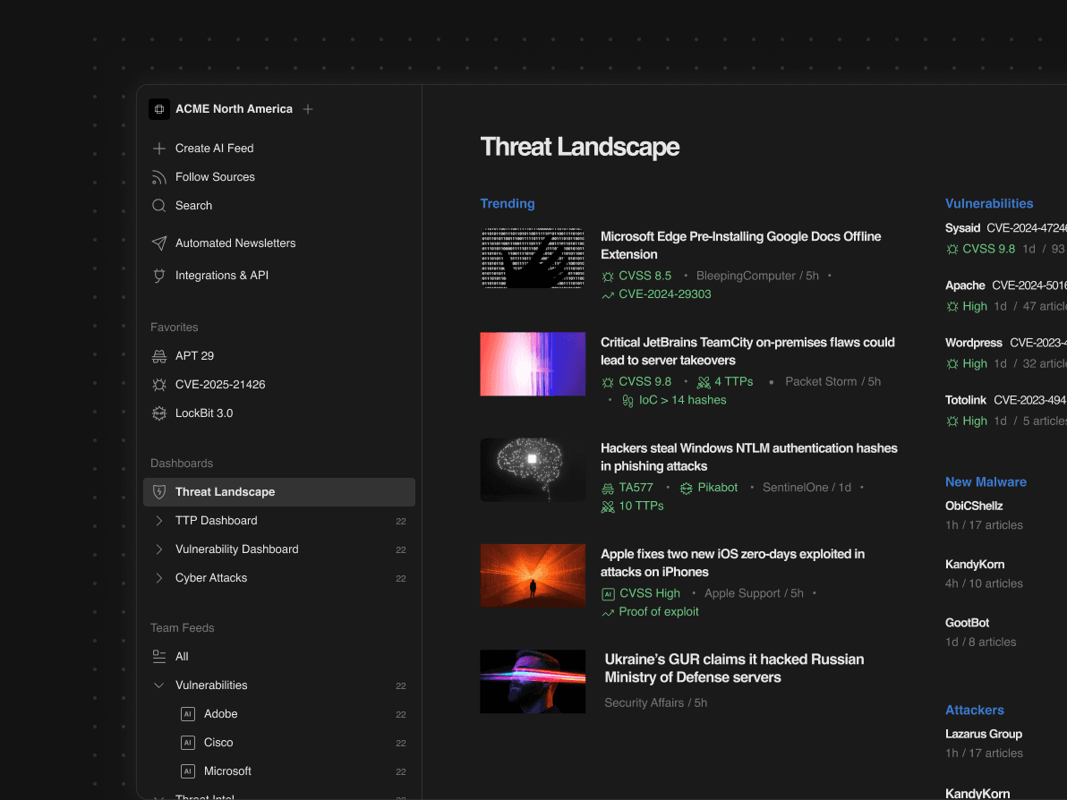Expand the Vulnerability Dashboard chevron
Screen dimensions: 1067x800
pyautogui.click(x=159, y=549)
